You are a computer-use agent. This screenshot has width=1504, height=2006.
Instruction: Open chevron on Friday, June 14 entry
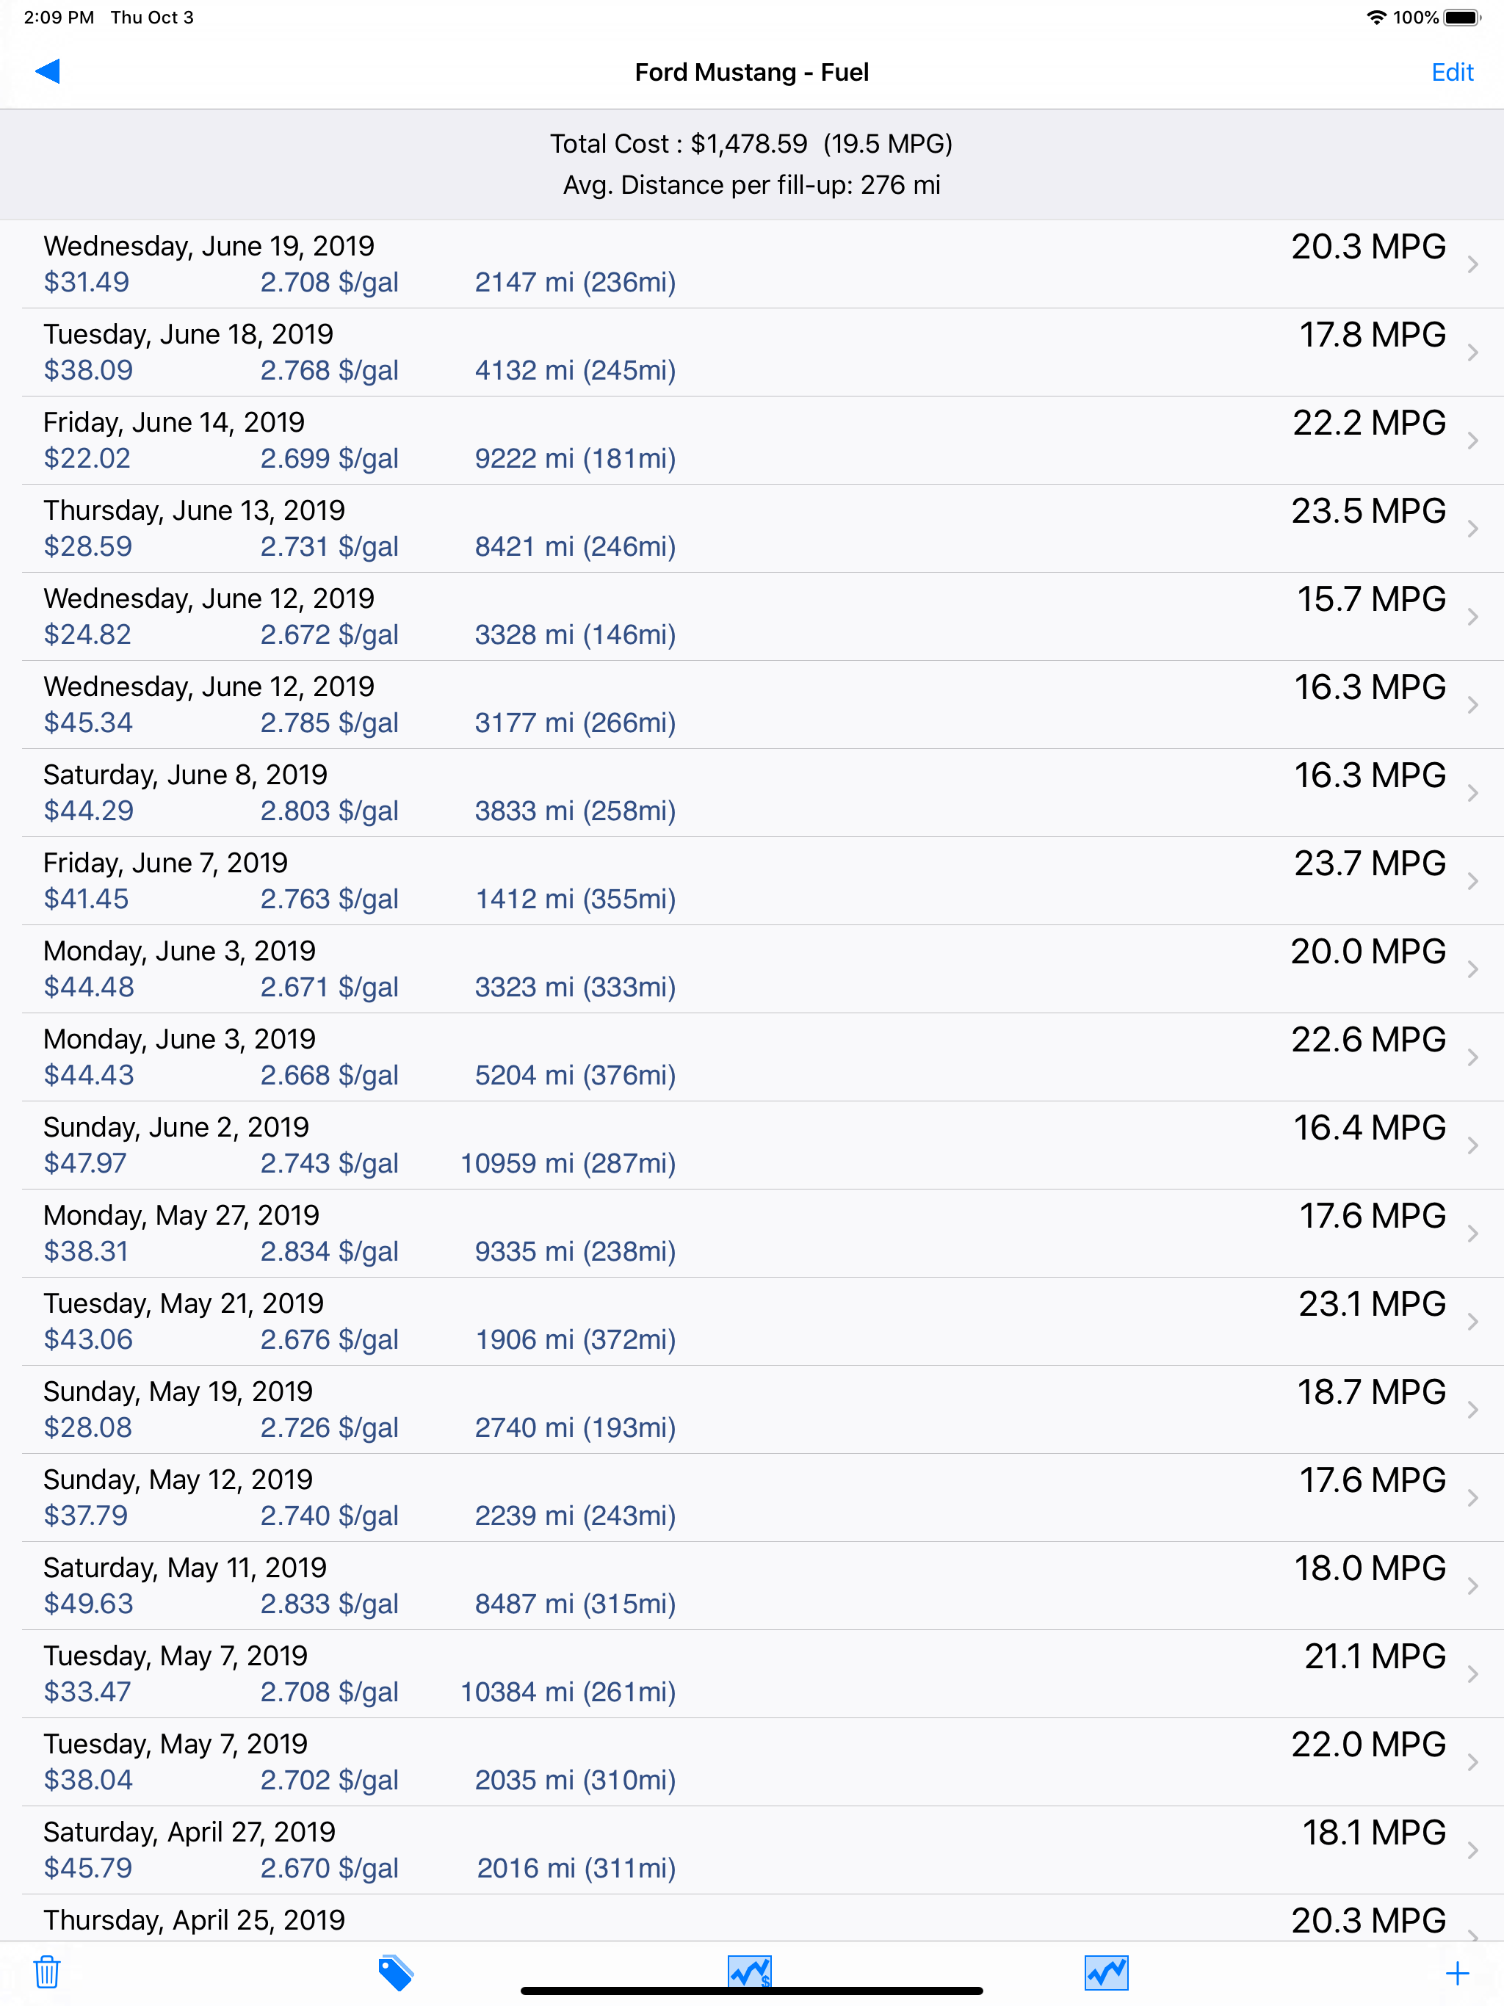click(x=1472, y=440)
